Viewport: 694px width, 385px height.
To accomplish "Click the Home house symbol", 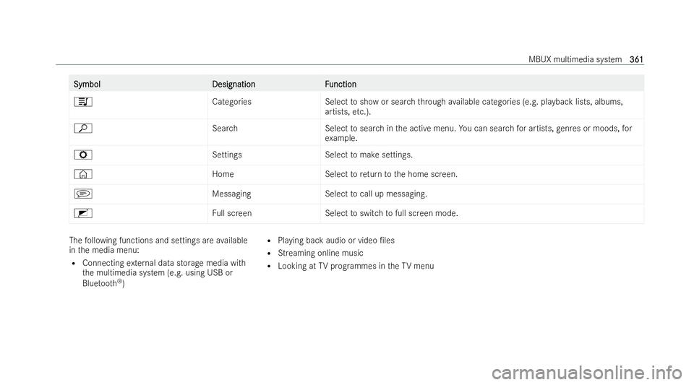I will [x=83, y=175].
